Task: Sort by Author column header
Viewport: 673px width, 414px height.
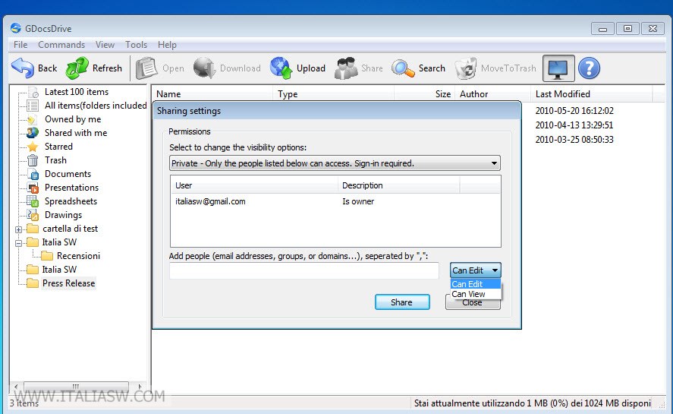Action: 492,93
